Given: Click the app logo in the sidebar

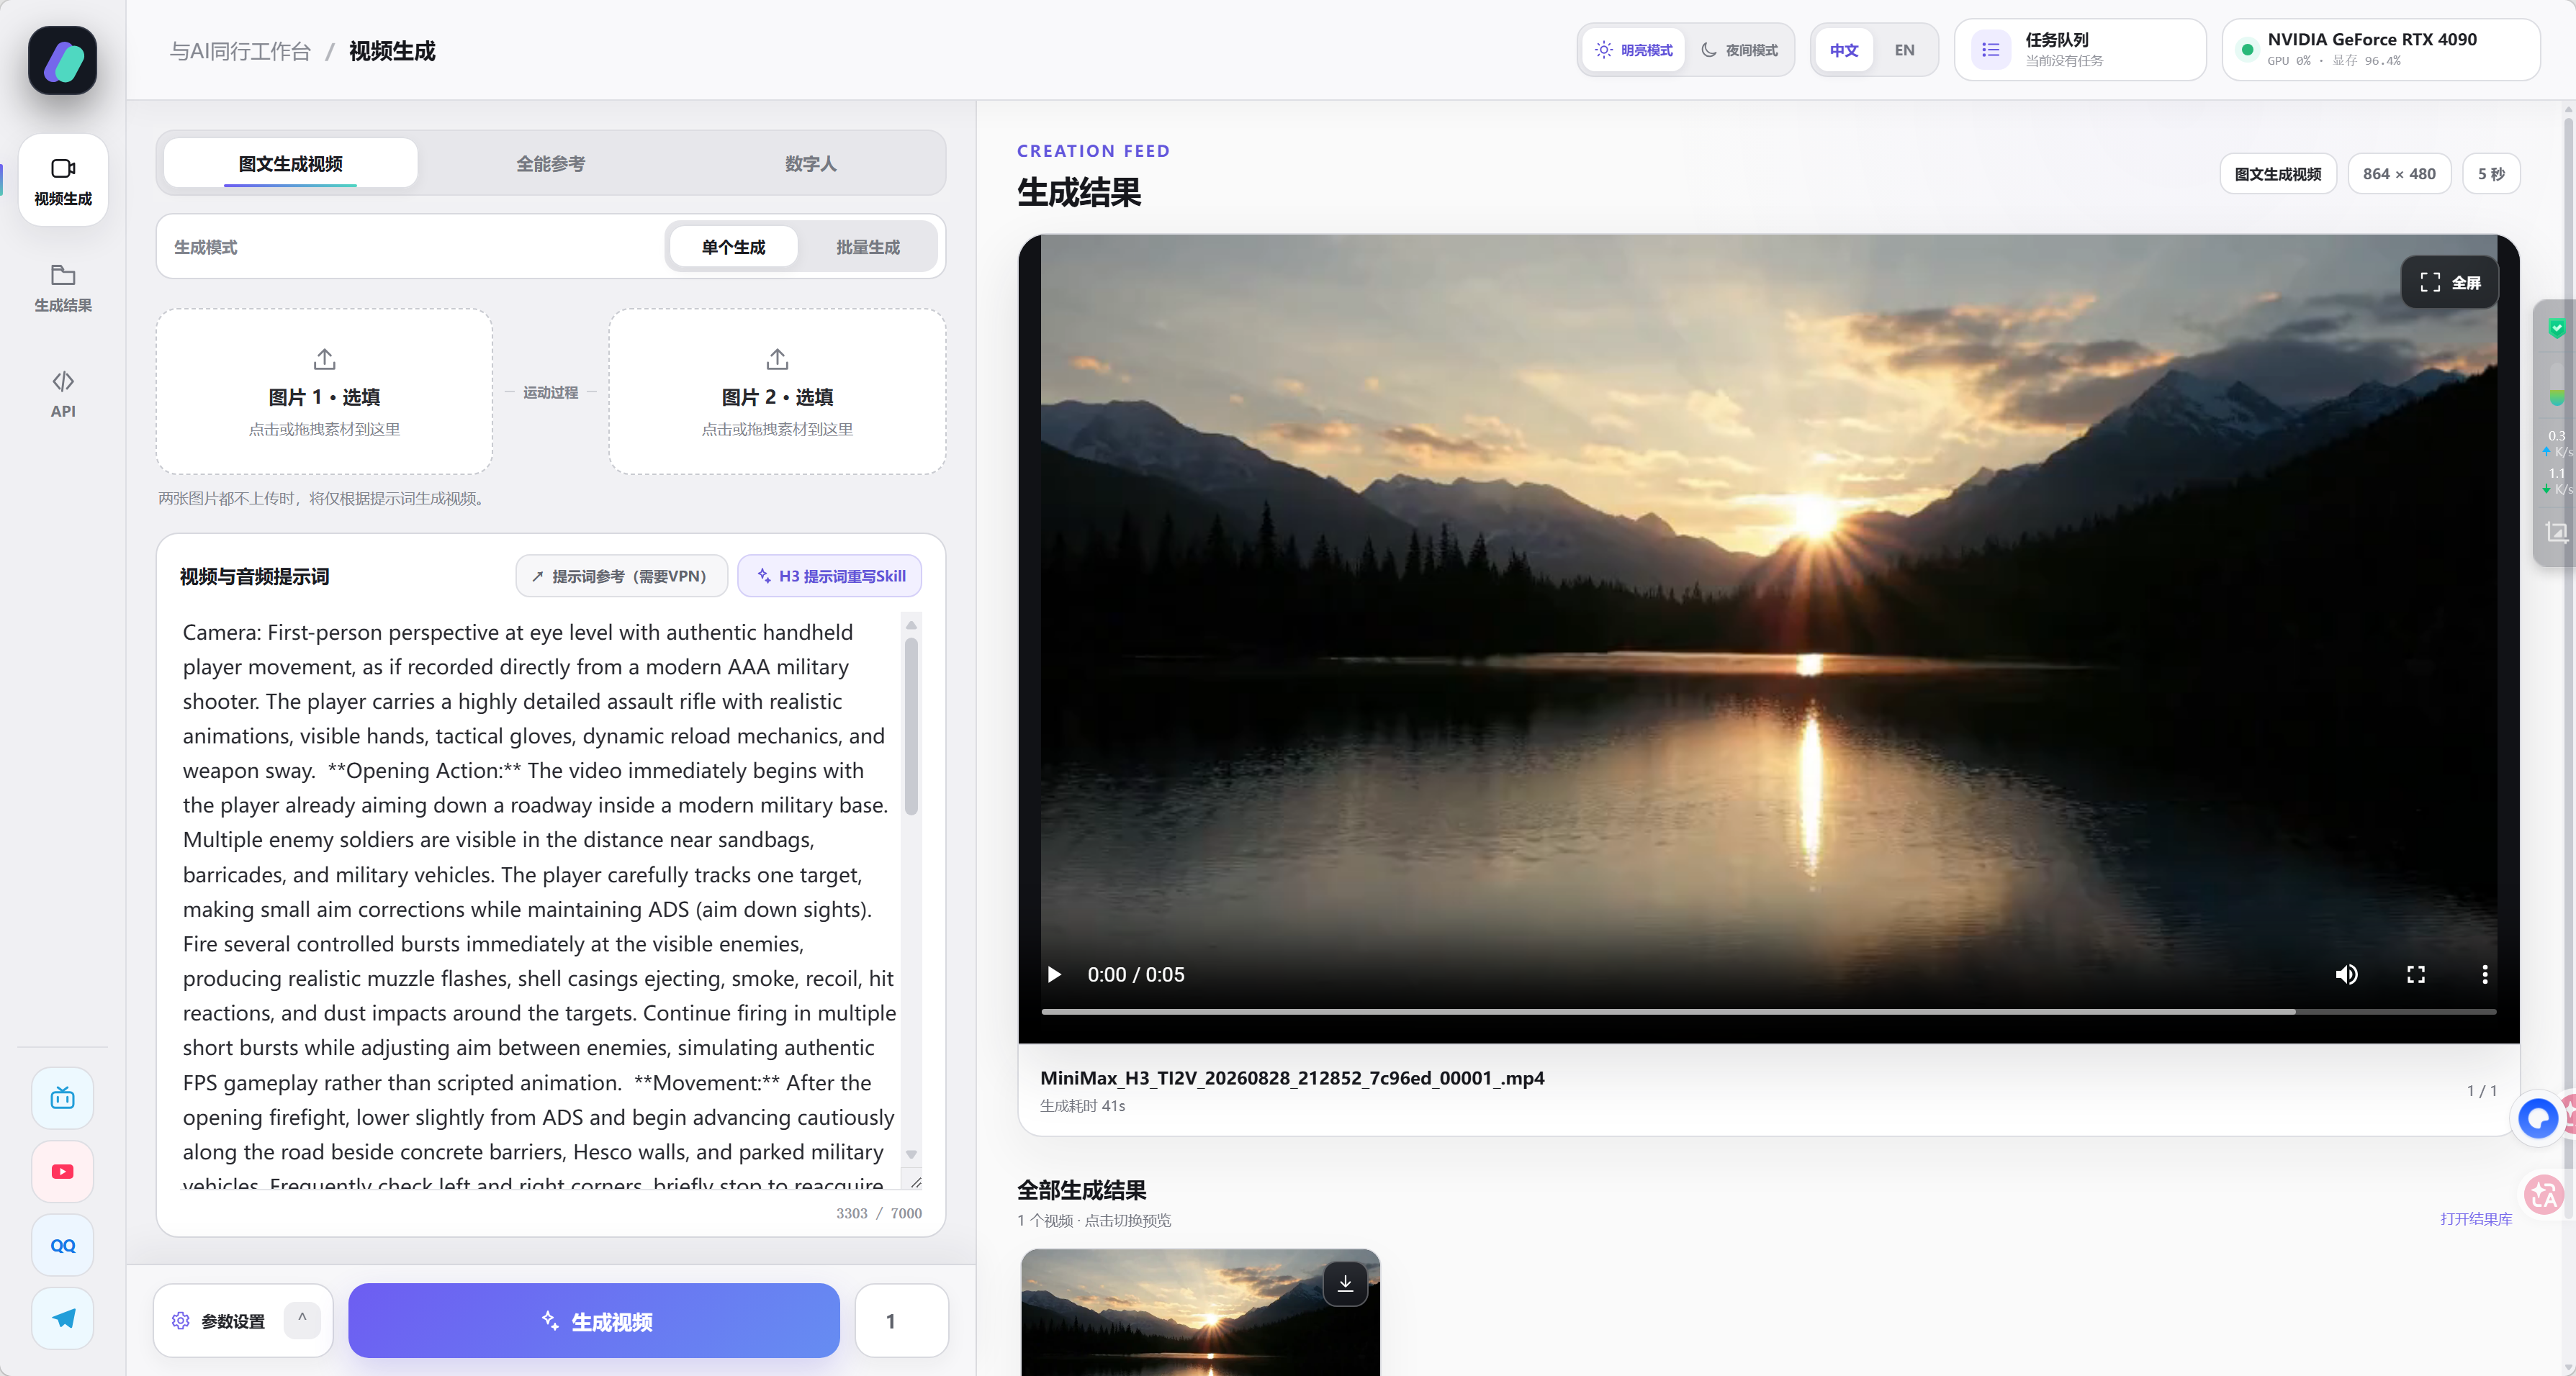Looking at the screenshot, I should coord(62,61).
